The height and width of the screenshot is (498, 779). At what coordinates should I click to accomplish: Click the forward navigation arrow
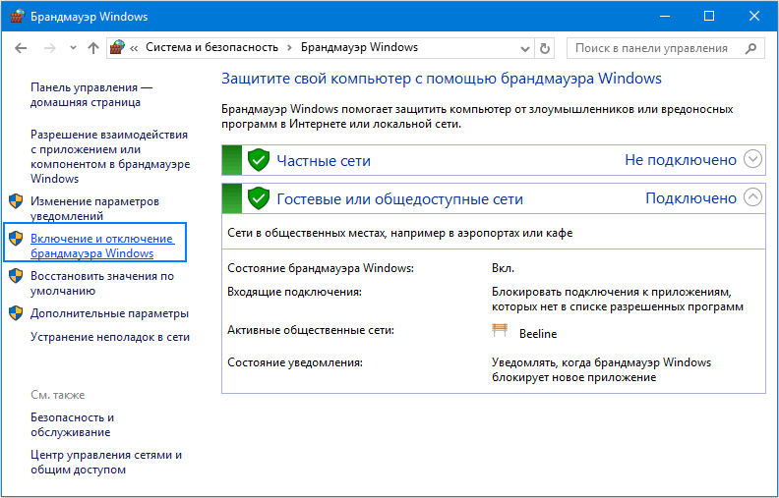coord(47,48)
